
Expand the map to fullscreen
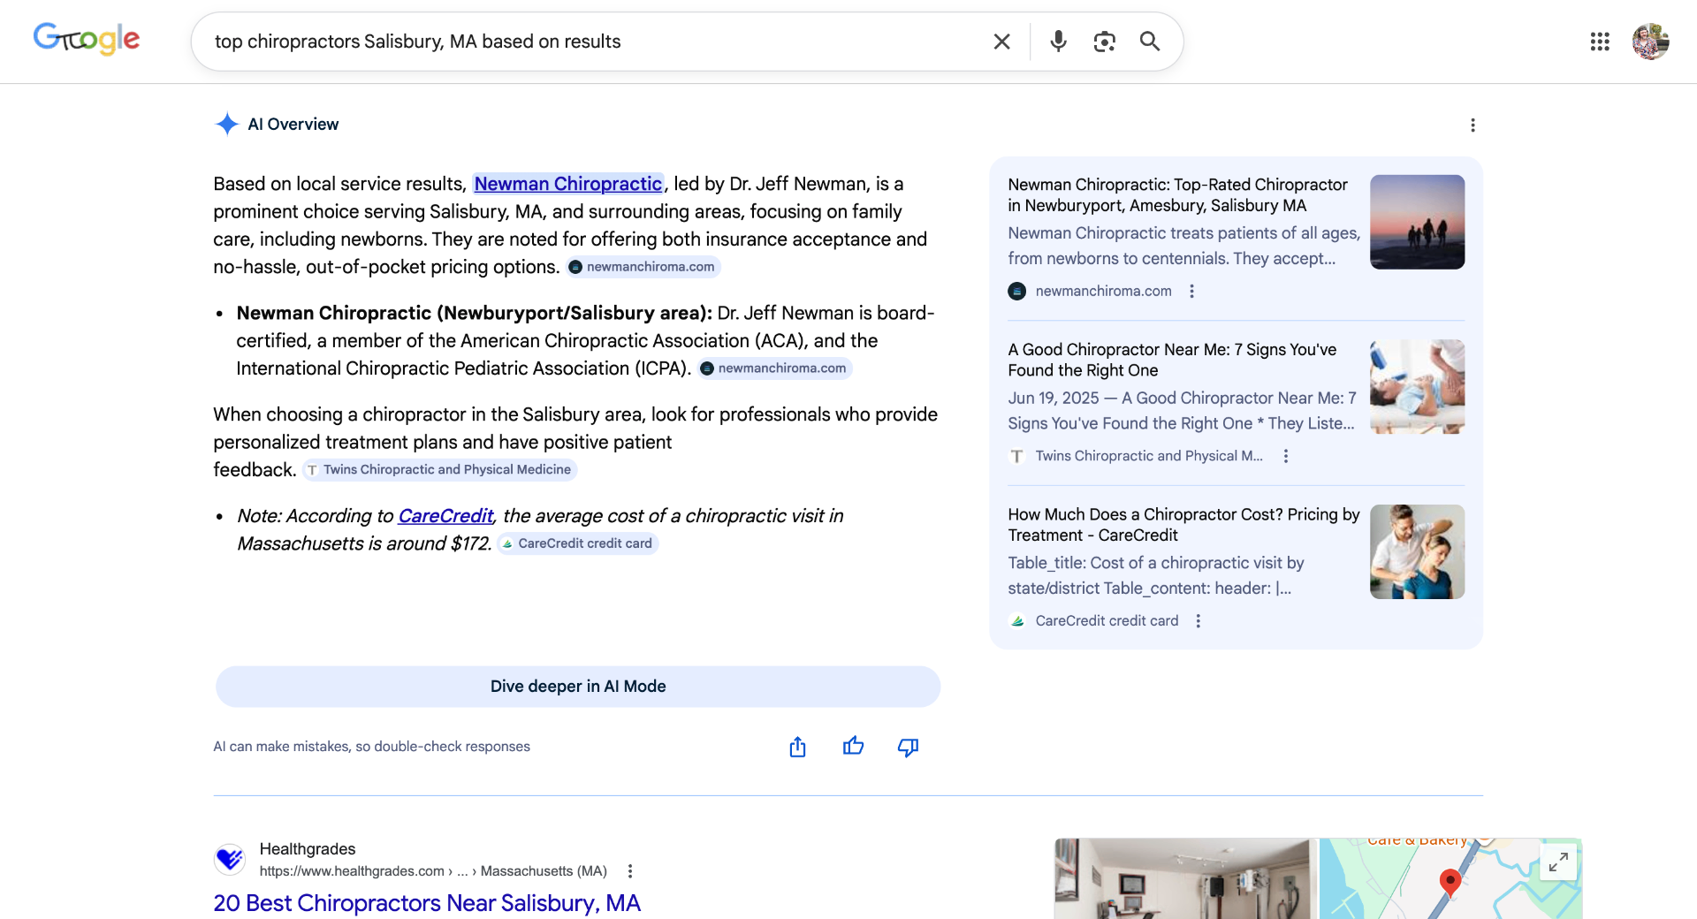click(x=1559, y=862)
